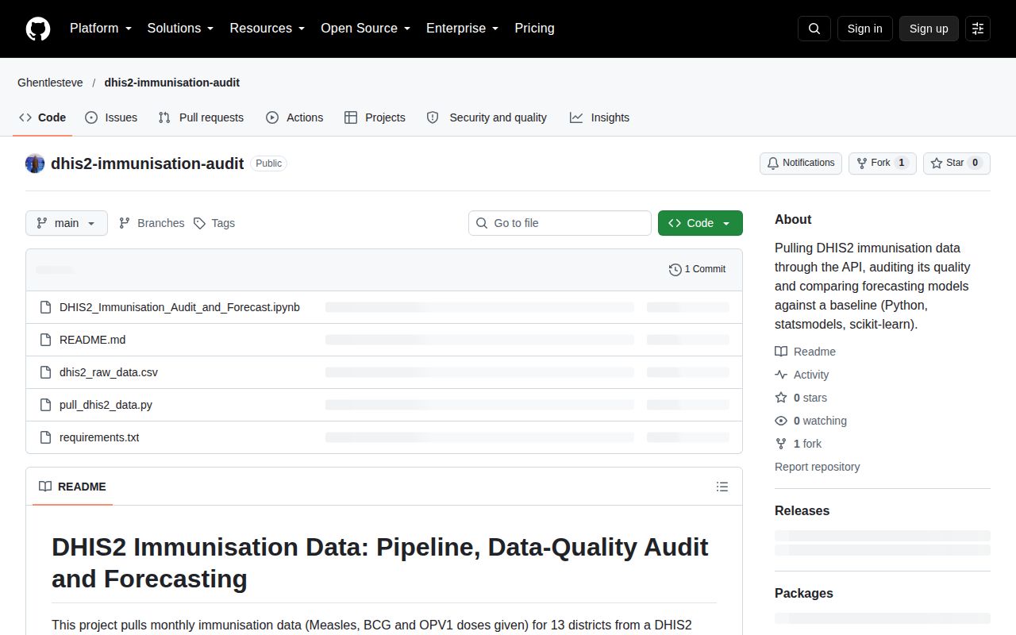Expand the Open Source menu
The height and width of the screenshot is (635, 1016).
(x=366, y=29)
